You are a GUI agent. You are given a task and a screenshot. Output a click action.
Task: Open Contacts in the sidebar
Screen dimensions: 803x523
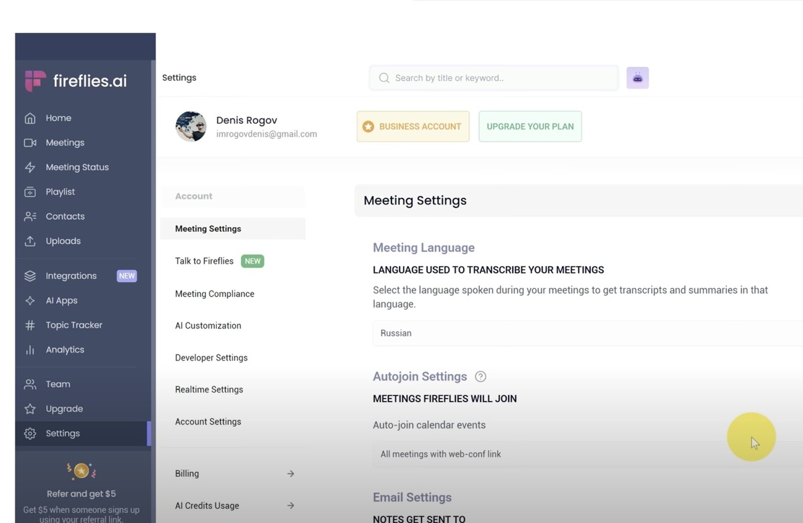click(65, 217)
